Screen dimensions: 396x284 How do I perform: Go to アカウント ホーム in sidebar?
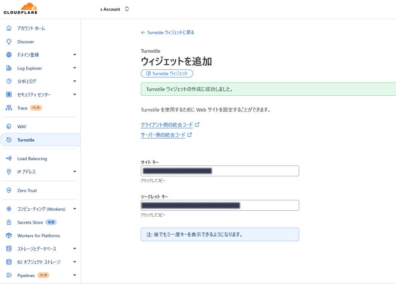click(31, 29)
